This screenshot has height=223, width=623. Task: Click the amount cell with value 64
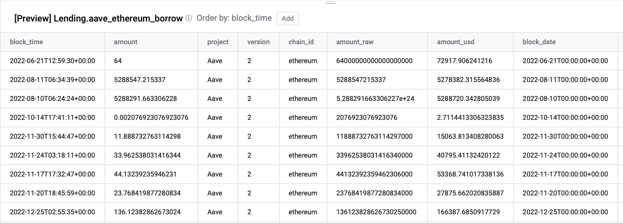pos(118,61)
